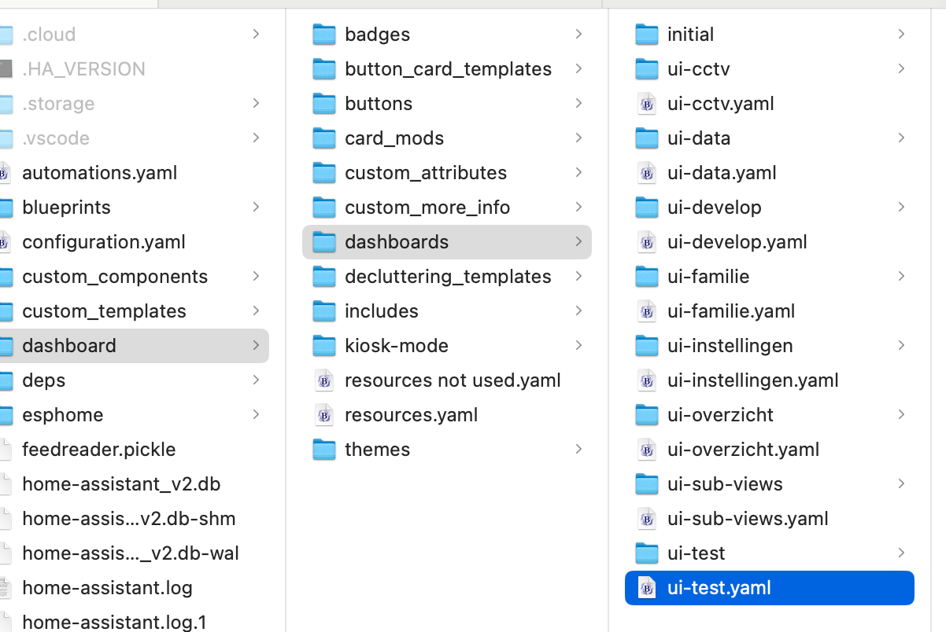Select the feedreader.pickle file name
This screenshot has height=632, width=946.
click(99, 450)
